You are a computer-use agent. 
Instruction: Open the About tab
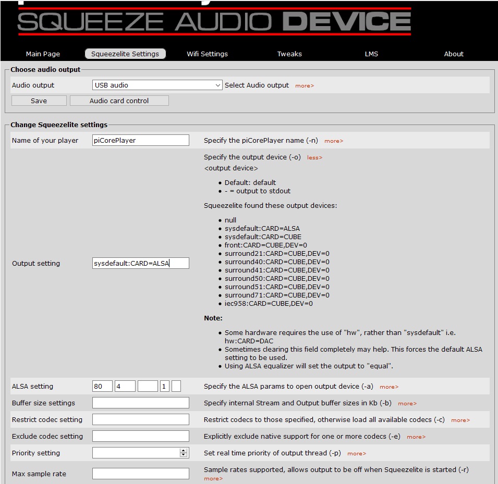(454, 54)
